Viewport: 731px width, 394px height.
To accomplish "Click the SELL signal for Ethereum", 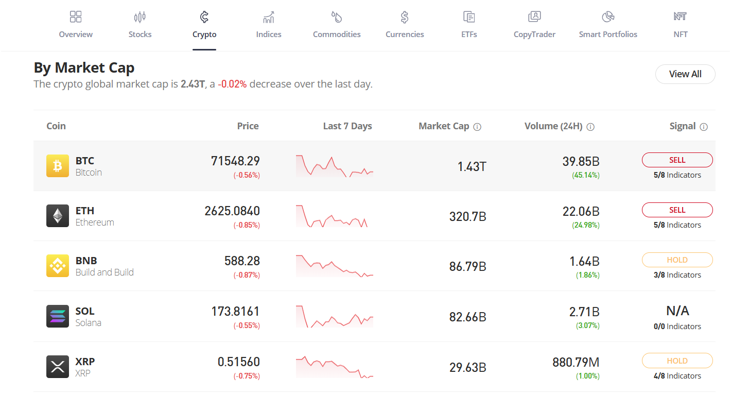I will click(x=677, y=210).
